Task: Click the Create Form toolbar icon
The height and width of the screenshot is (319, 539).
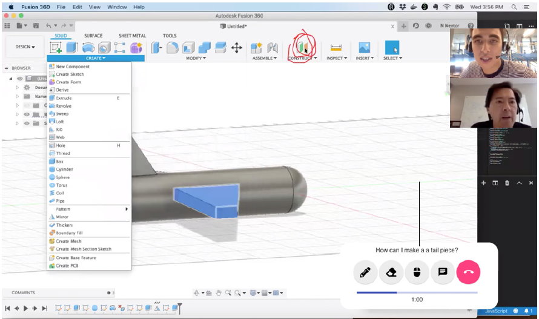Action: [136, 47]
